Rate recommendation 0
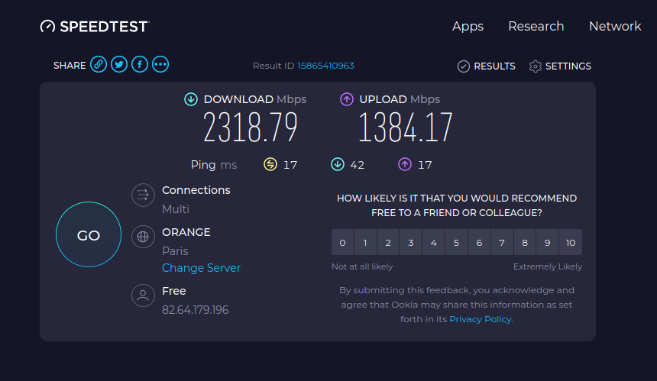Image resolution: width=657 pixels, height=381 pixels. click(x=342, y=242)
